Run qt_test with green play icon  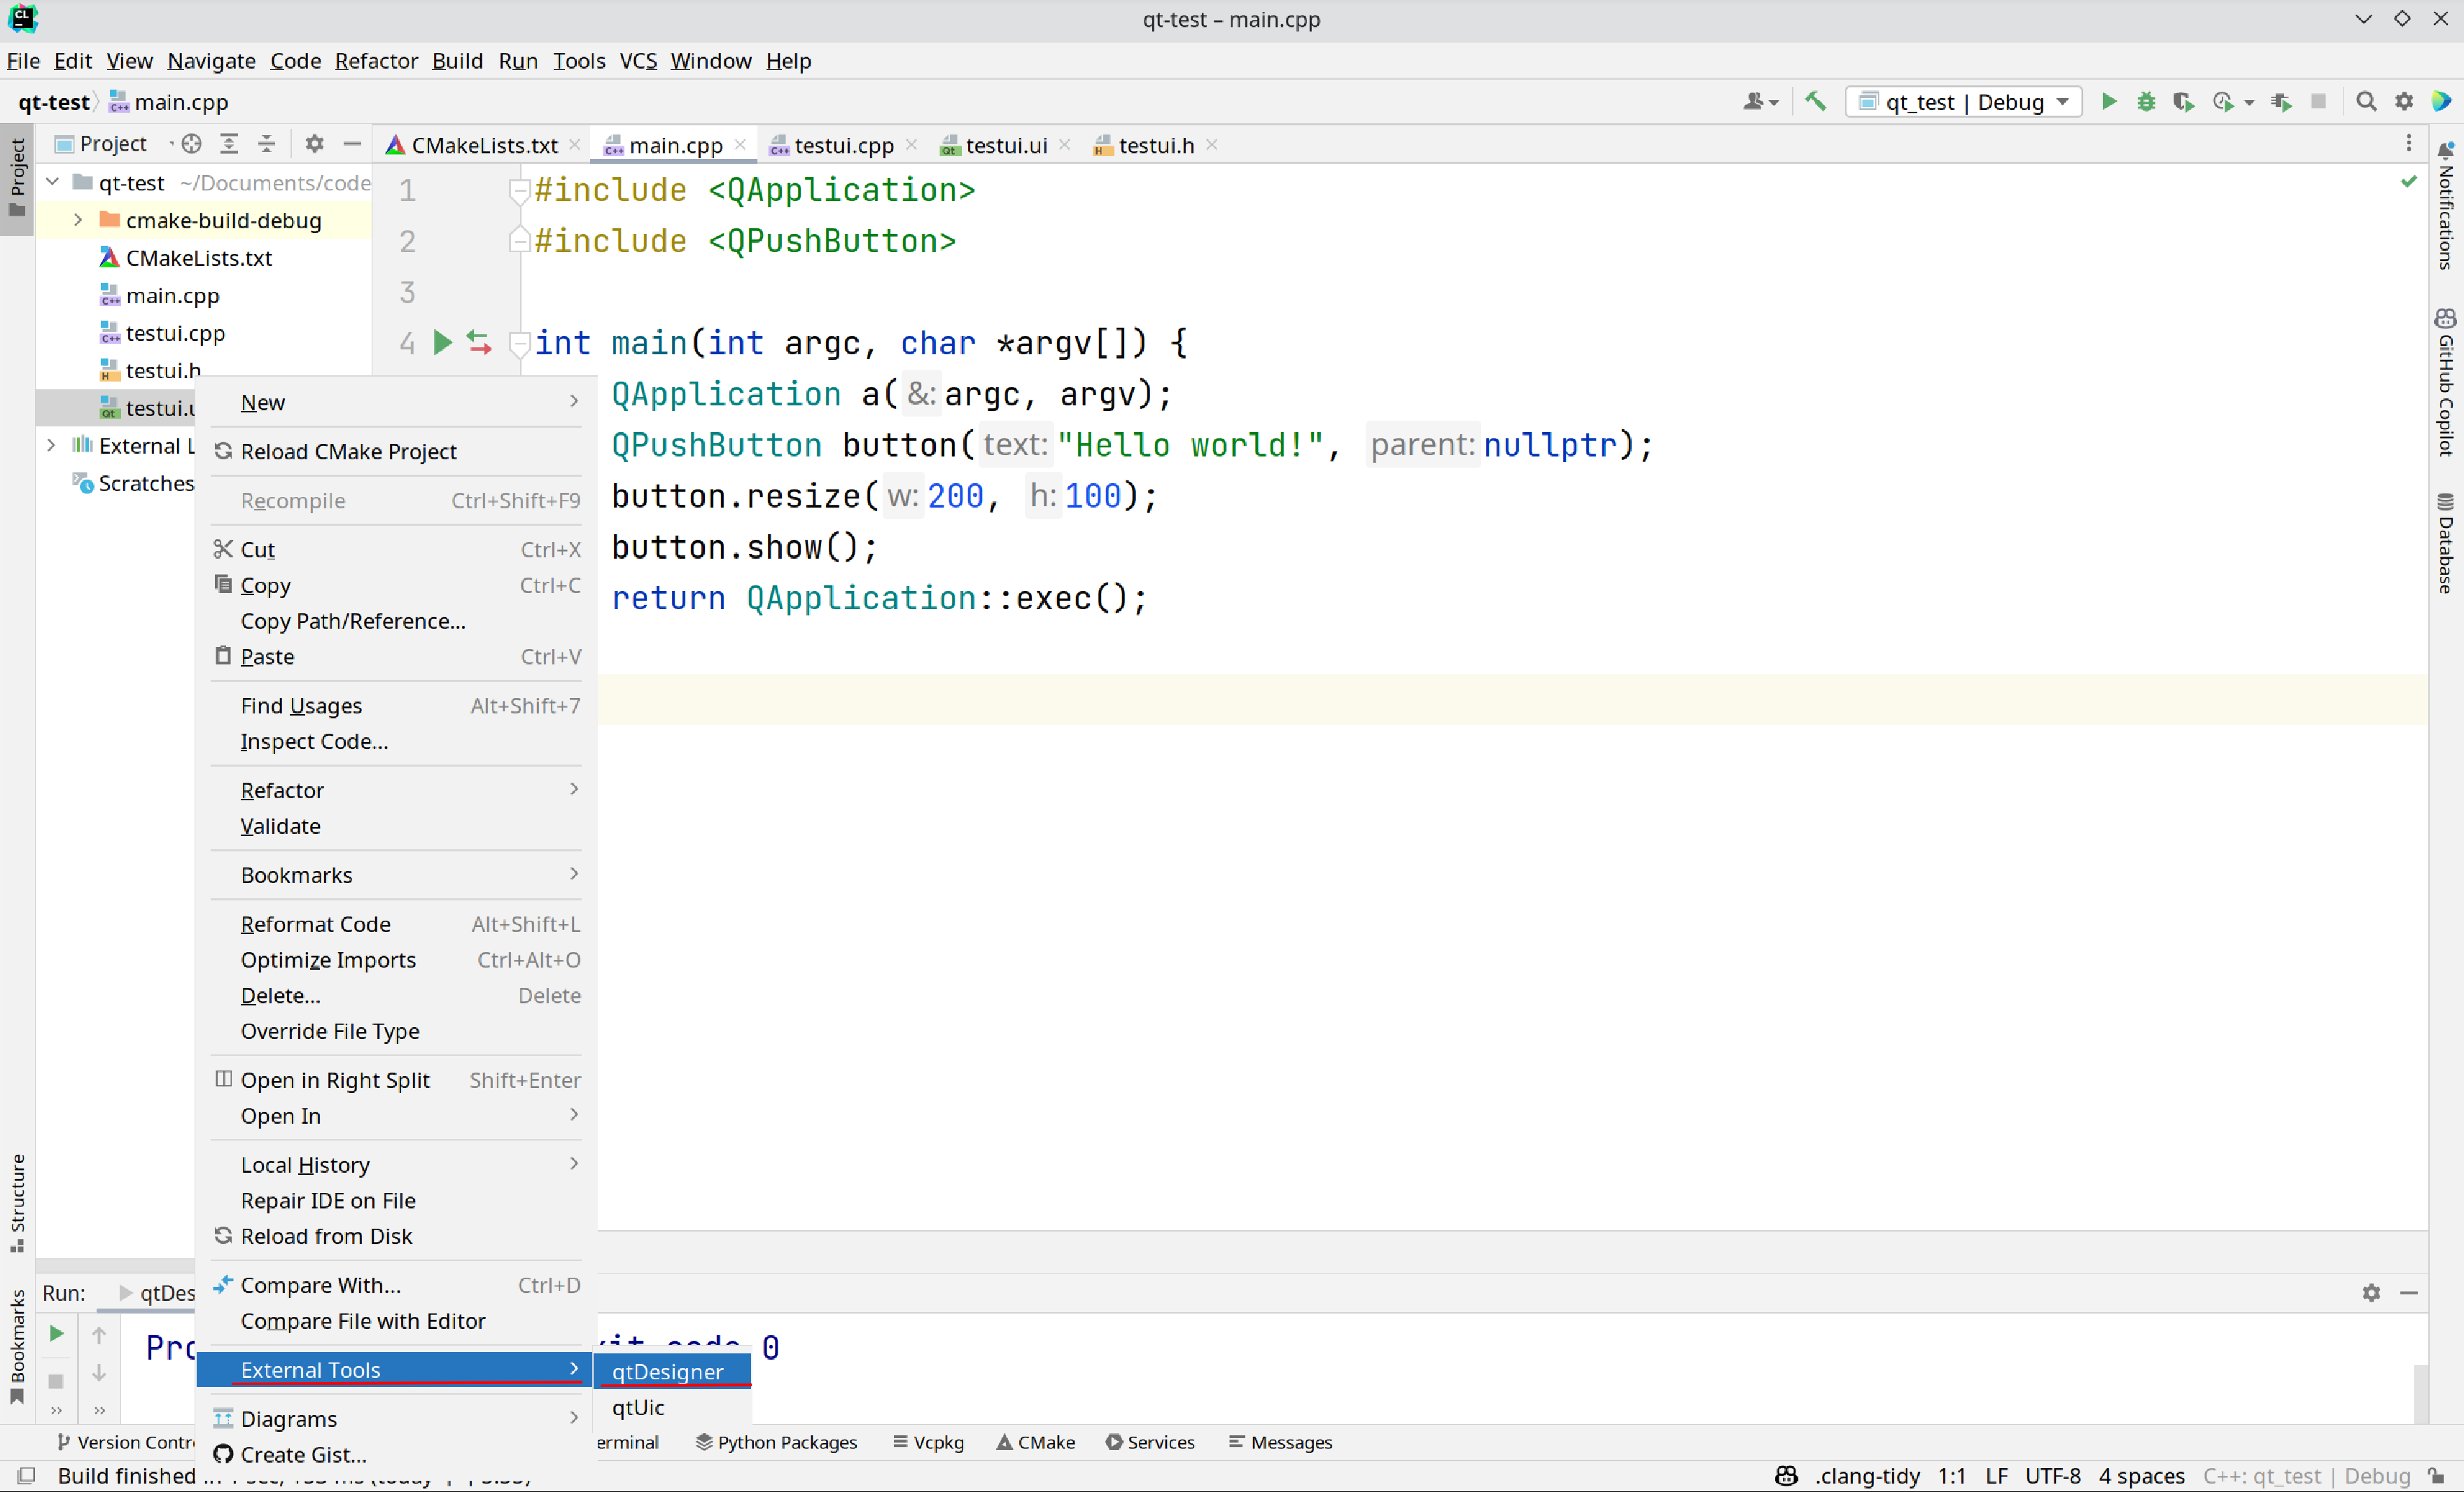[2109, 101]
